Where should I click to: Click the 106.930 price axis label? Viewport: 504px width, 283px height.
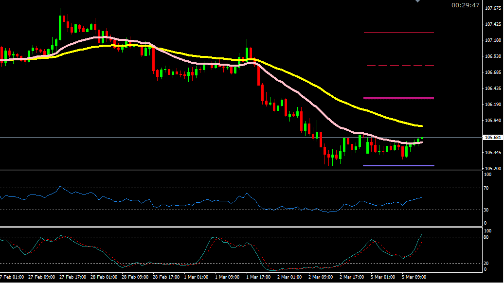click(493, 56)
